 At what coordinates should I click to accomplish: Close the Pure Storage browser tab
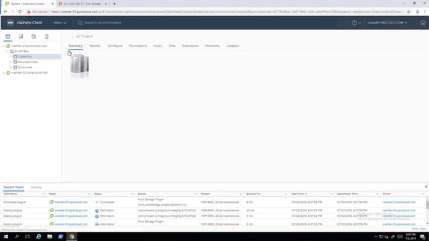click(x=106, y=4)
